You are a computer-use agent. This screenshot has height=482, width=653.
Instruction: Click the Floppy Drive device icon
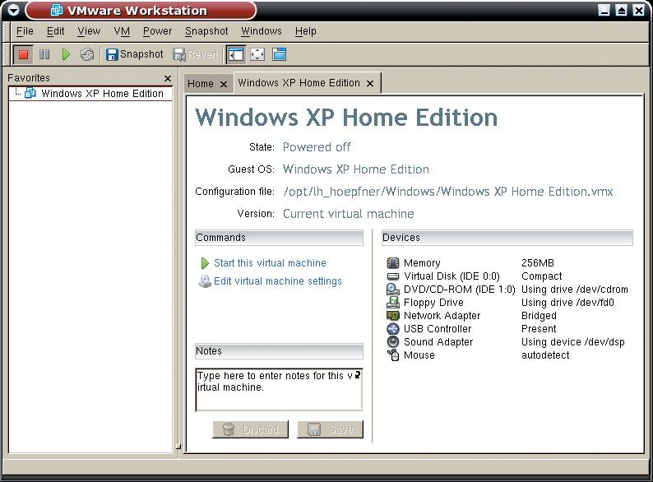[393, 302]
